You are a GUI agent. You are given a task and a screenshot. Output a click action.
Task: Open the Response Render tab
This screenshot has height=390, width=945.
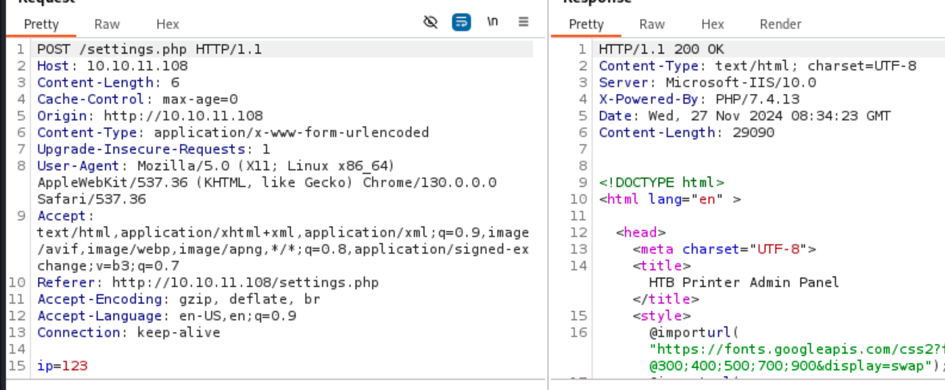click(780, 24)
